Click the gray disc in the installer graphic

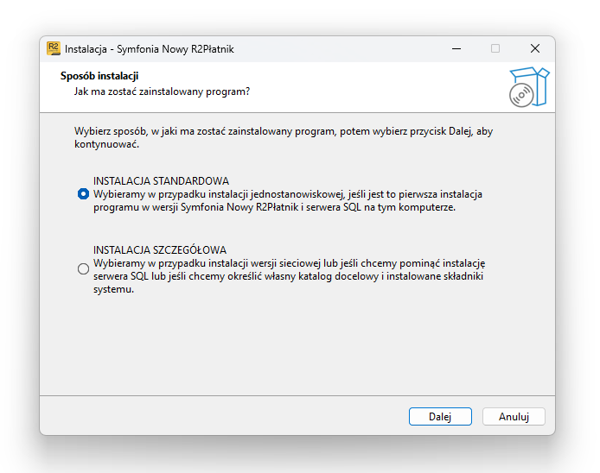521,95
